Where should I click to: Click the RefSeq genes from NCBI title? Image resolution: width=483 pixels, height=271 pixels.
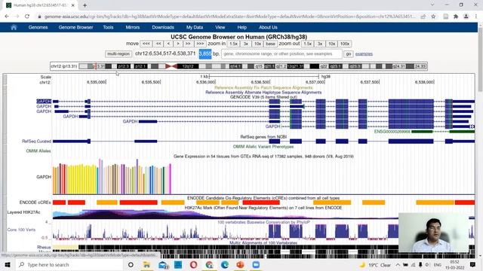click(263, 137)
